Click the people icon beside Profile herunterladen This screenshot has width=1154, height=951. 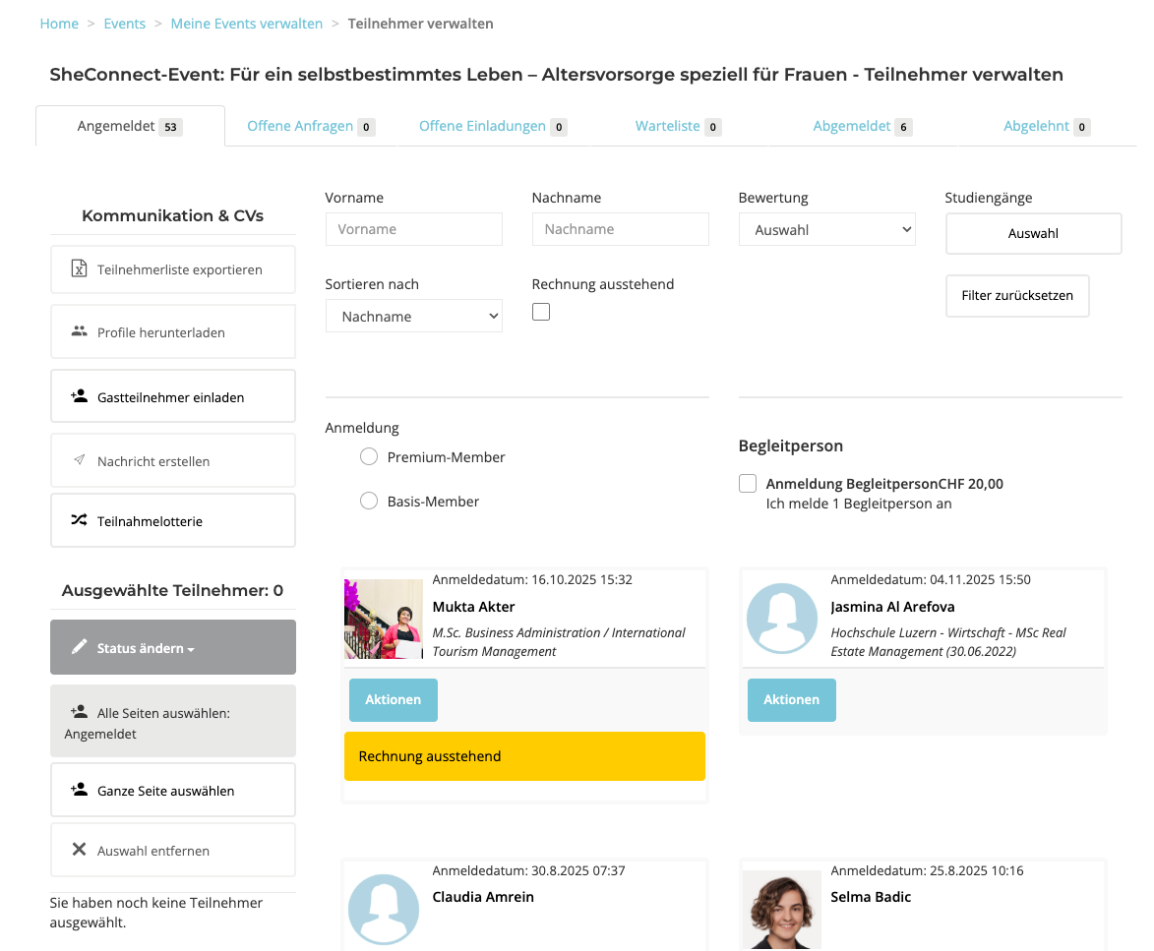click(x=80, y=332)
